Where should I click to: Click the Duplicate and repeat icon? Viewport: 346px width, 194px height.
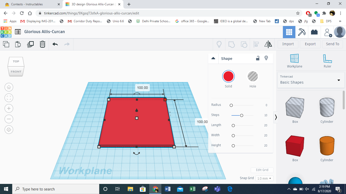click(30, 44)
